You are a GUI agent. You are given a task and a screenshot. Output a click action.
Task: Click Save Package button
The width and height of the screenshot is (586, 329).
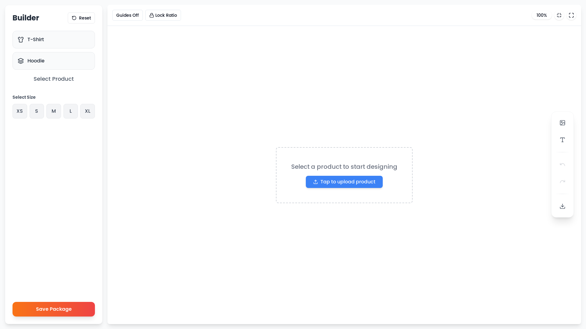coord(54,309)
